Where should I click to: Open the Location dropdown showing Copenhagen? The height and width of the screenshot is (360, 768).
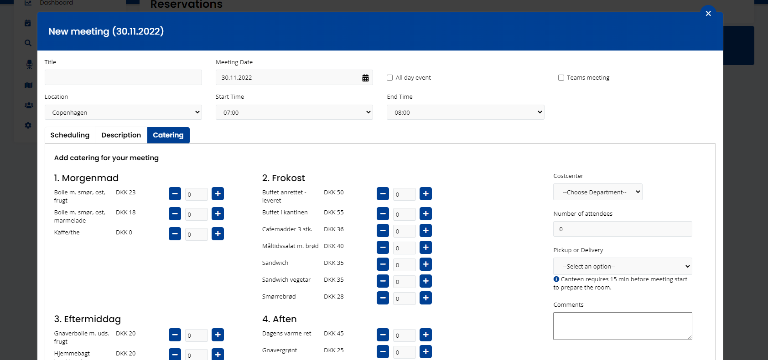(123, 112)
